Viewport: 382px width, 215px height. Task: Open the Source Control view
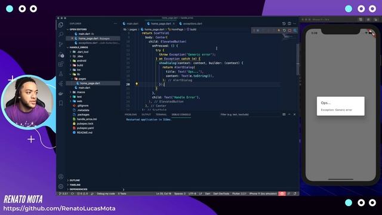[x=61, y=44]
